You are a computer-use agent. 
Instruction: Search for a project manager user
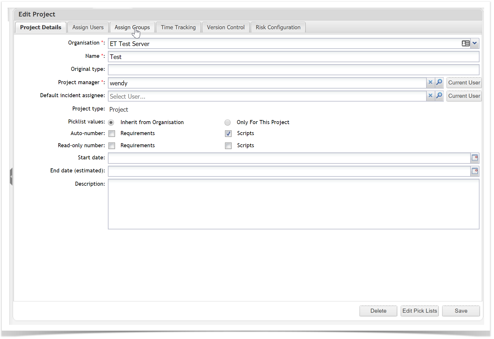pyautogui.click(x=439, y=82)
